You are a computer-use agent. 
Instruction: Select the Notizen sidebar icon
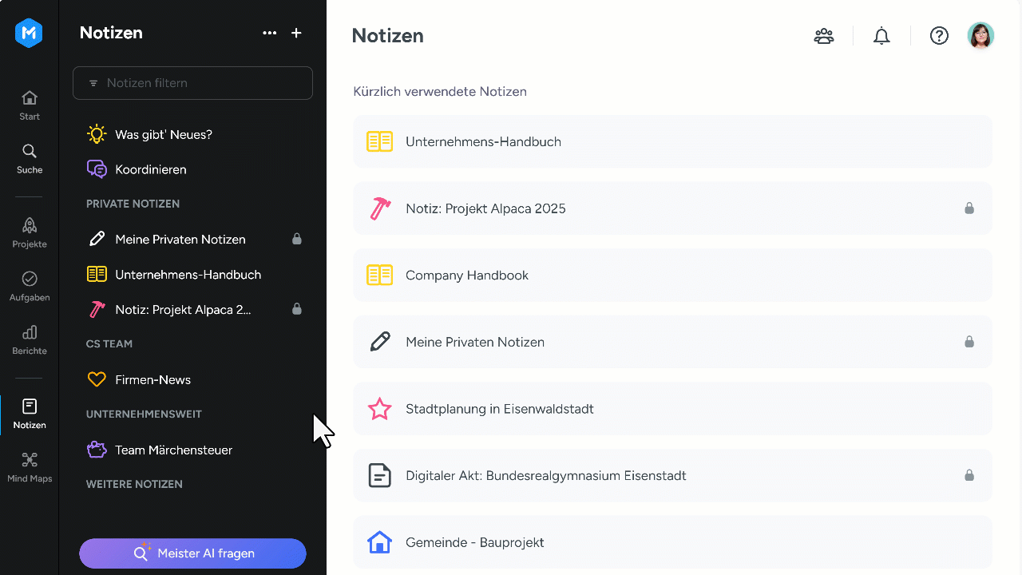30,406
